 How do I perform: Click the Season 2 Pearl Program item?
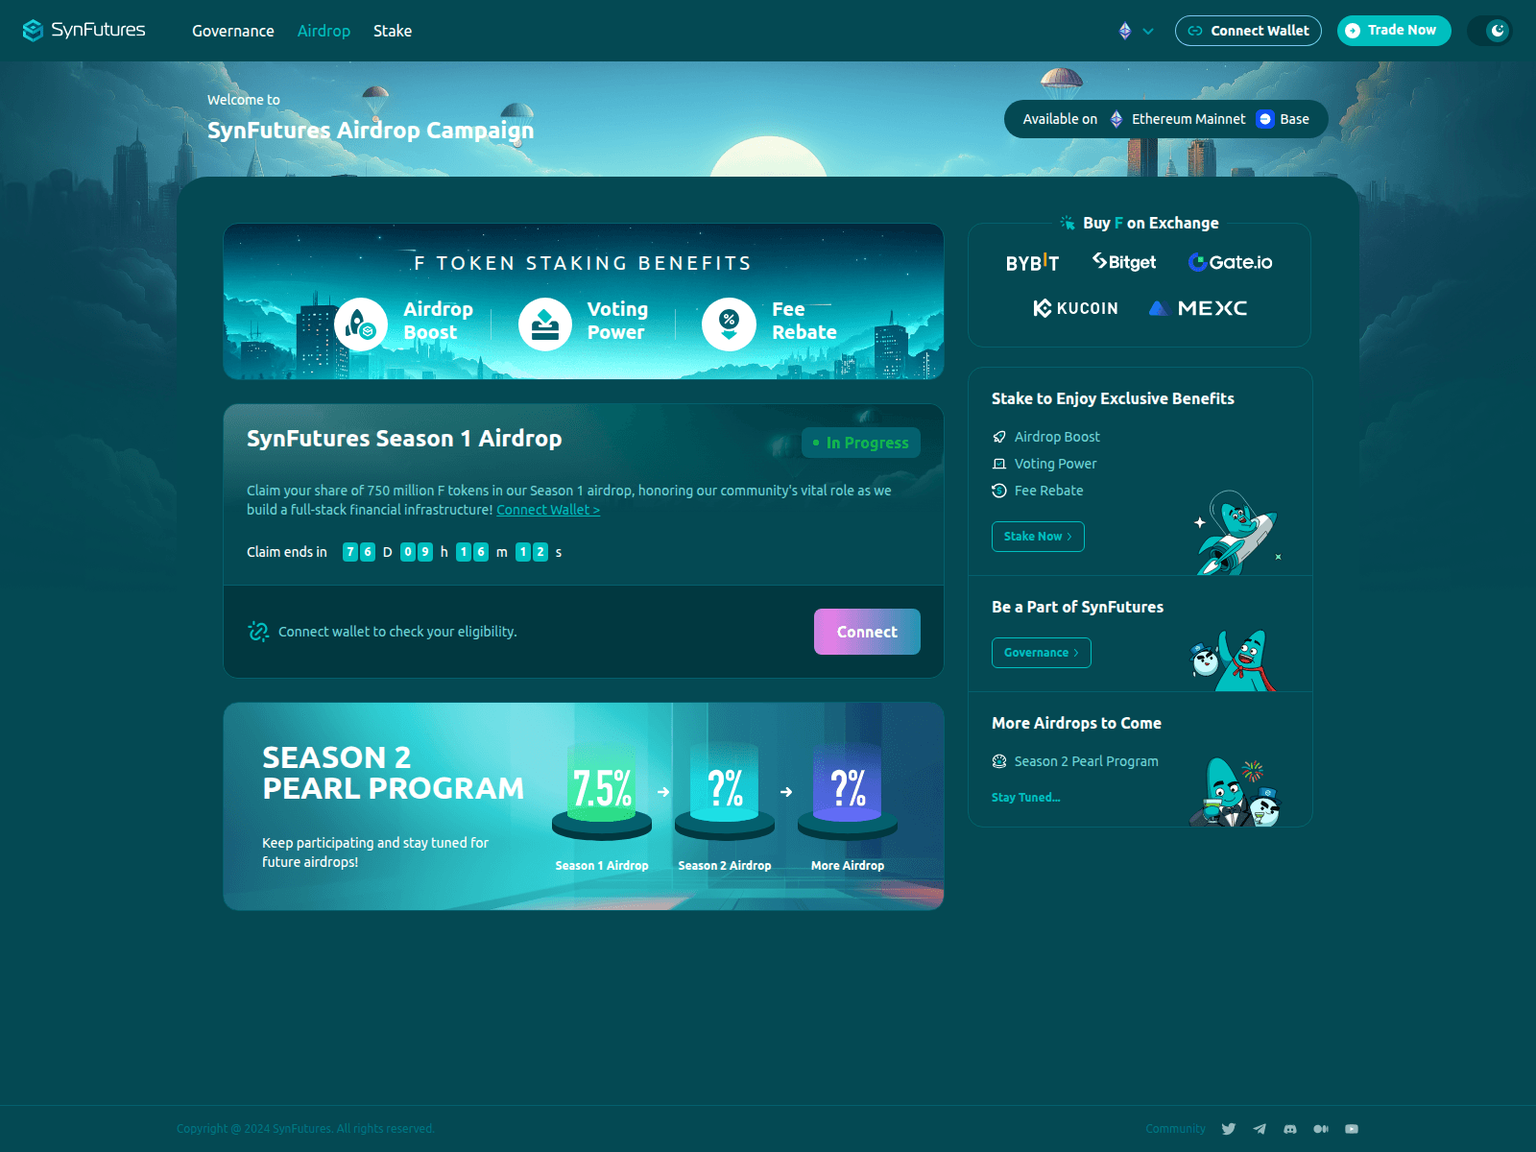(1075, 761)
